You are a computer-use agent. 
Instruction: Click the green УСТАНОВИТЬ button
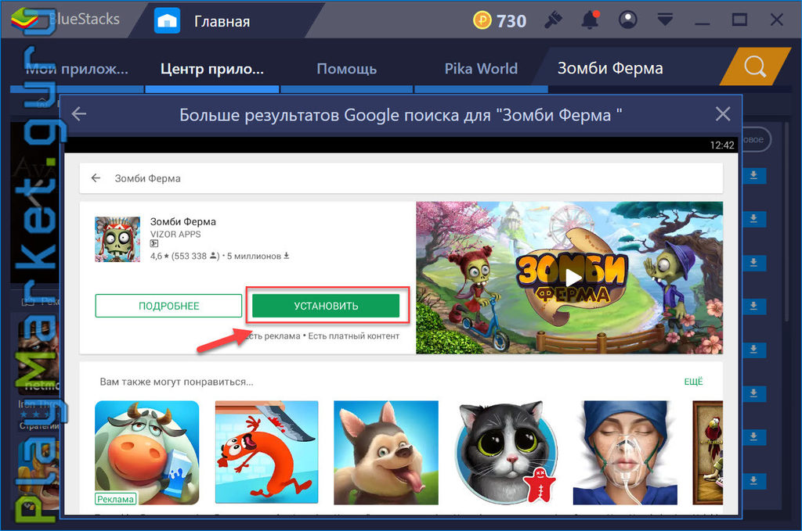click(326, 306)
